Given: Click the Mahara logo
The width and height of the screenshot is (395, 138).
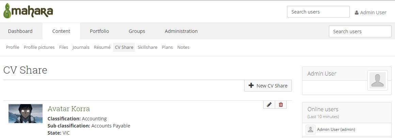Looking at the screenshot, I should 28,11.
